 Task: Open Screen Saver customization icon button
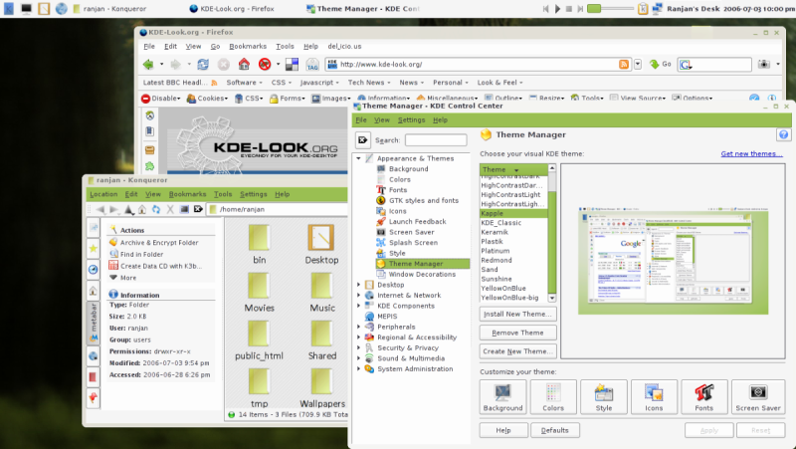point(758,396)
